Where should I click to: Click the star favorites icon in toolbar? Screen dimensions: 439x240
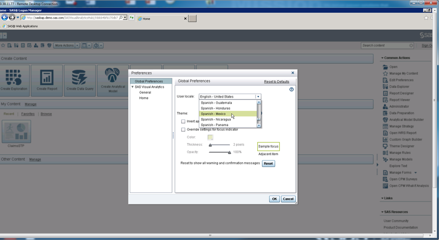point(3,45)
